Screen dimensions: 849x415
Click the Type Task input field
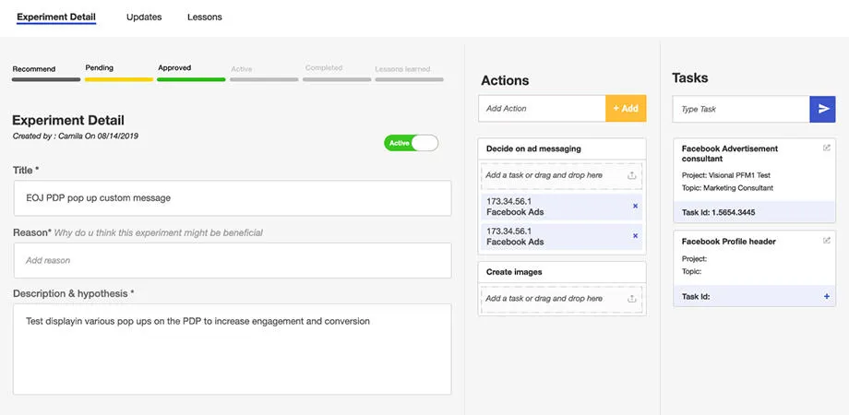tap(741, 109)
